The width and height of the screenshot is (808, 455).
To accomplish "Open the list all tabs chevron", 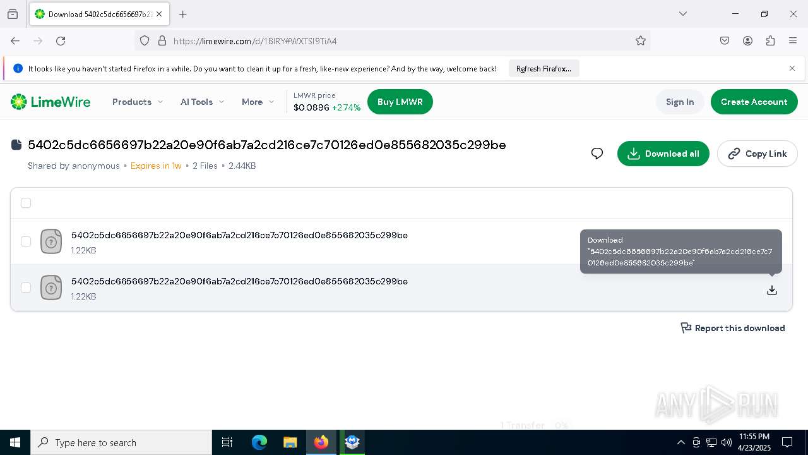I will point(682,14).
